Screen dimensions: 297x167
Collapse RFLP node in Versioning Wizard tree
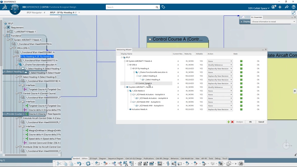(x=122, y=58)
